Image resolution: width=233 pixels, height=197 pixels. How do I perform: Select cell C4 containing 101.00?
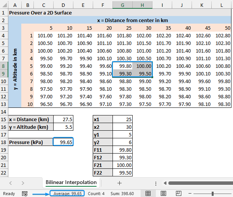pos(44,35)
